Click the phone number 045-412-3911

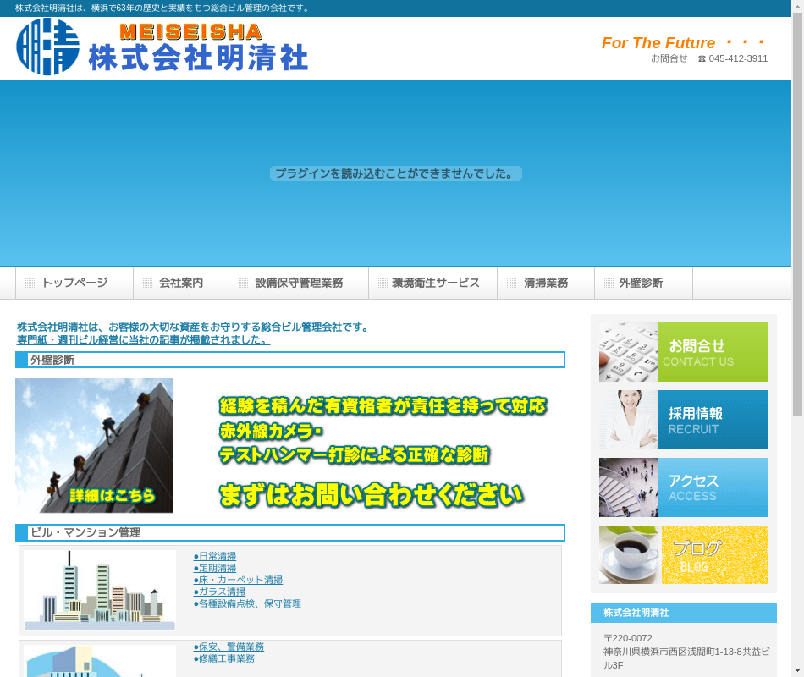738,58
